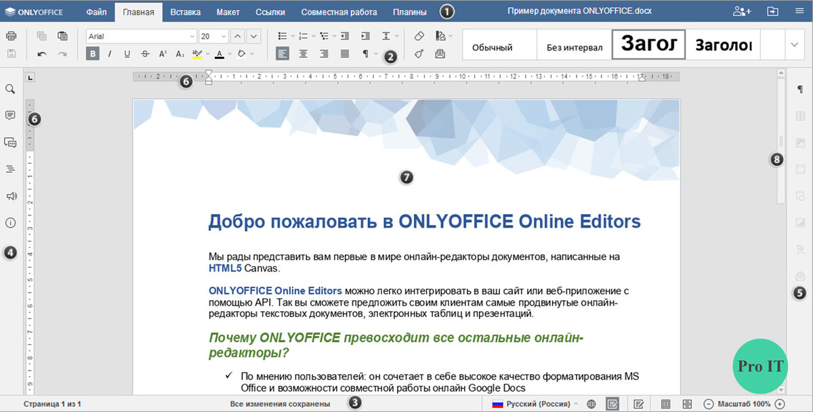
Task: Open Chat panel in left sidebar
Action: [x=10, y=142]
